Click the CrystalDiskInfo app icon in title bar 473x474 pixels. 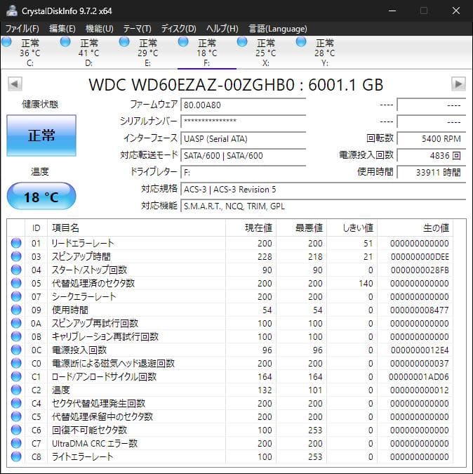(11, 11)
